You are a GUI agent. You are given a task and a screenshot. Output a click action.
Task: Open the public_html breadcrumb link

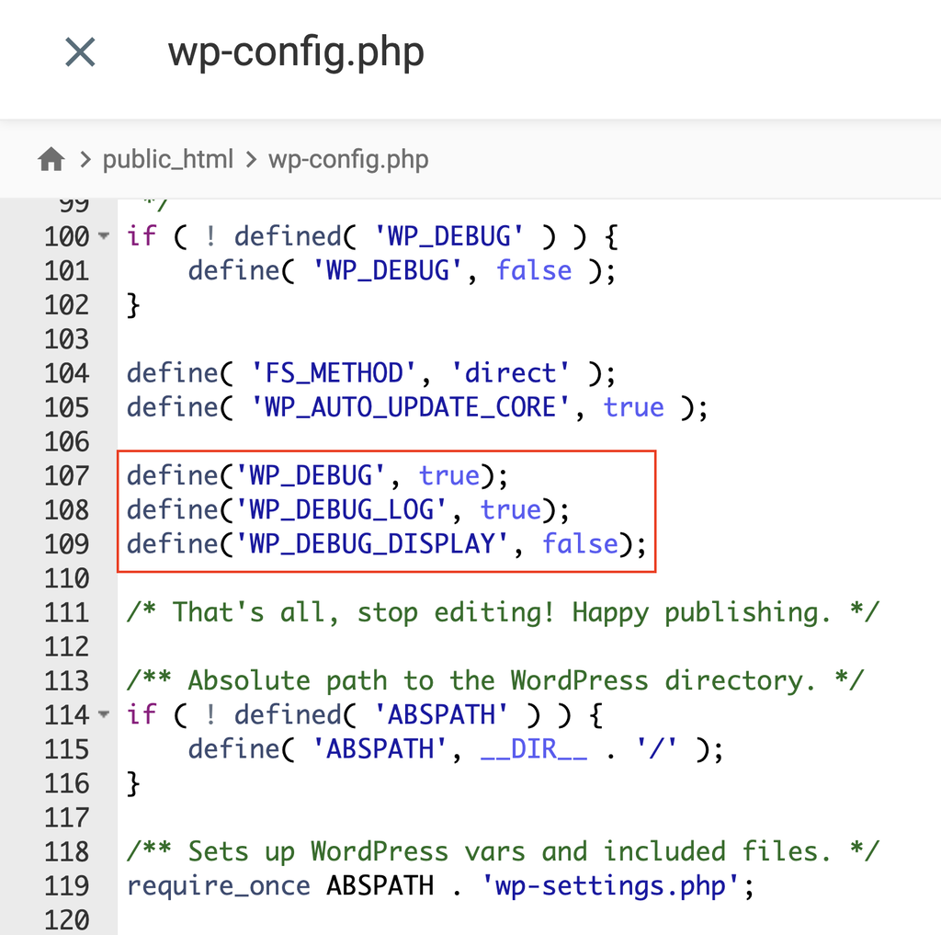(x=169, y=158)
